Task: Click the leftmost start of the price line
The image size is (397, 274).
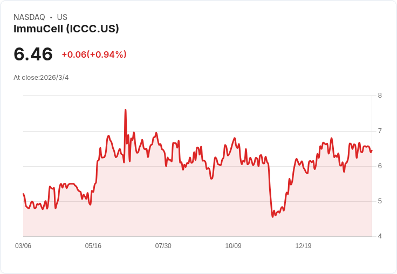Action: tap(23, 194)
